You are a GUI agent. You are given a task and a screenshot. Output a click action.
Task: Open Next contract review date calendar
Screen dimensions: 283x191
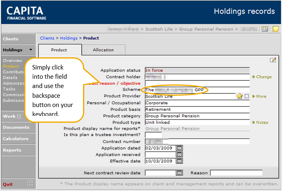click(179, 173)
